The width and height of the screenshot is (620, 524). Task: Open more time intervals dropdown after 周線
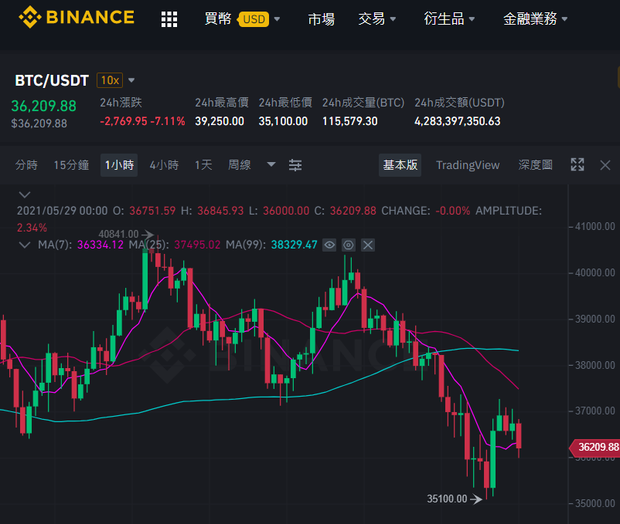coord(271,164)
